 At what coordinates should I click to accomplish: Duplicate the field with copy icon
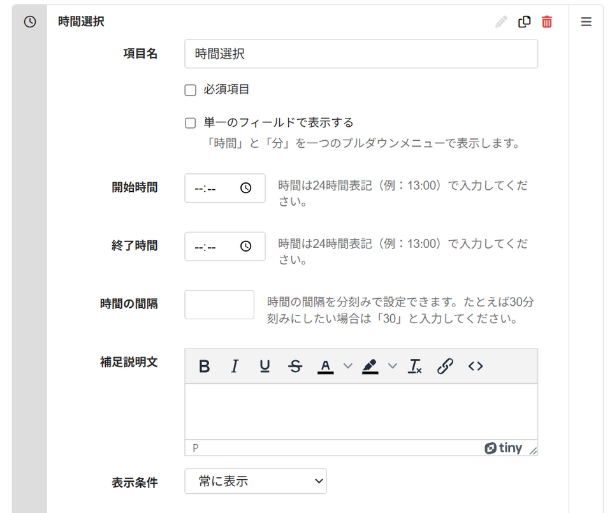(x=524, y=22)
